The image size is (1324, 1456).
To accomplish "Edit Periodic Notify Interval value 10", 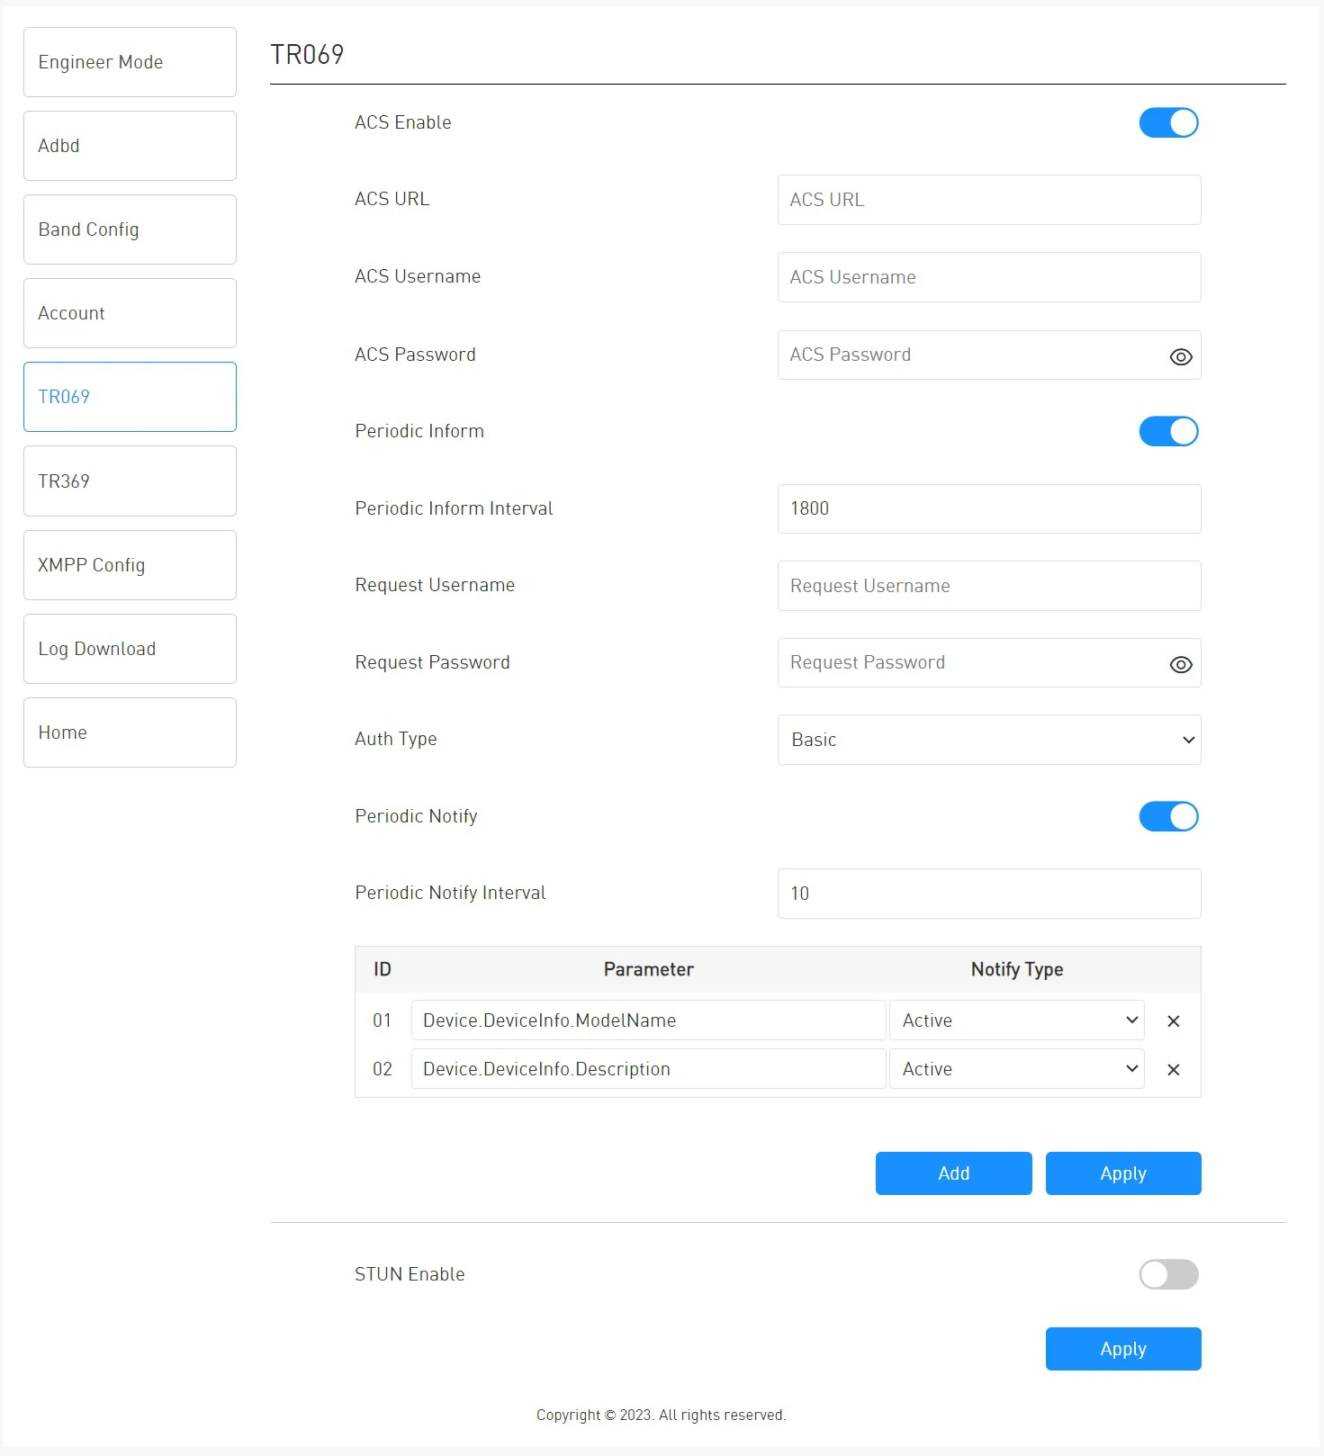I will pyautogui.click(x=989, y=894).
